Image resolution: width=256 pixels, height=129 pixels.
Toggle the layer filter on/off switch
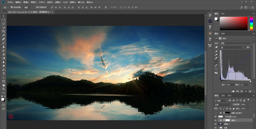click(x=248, y=100)
